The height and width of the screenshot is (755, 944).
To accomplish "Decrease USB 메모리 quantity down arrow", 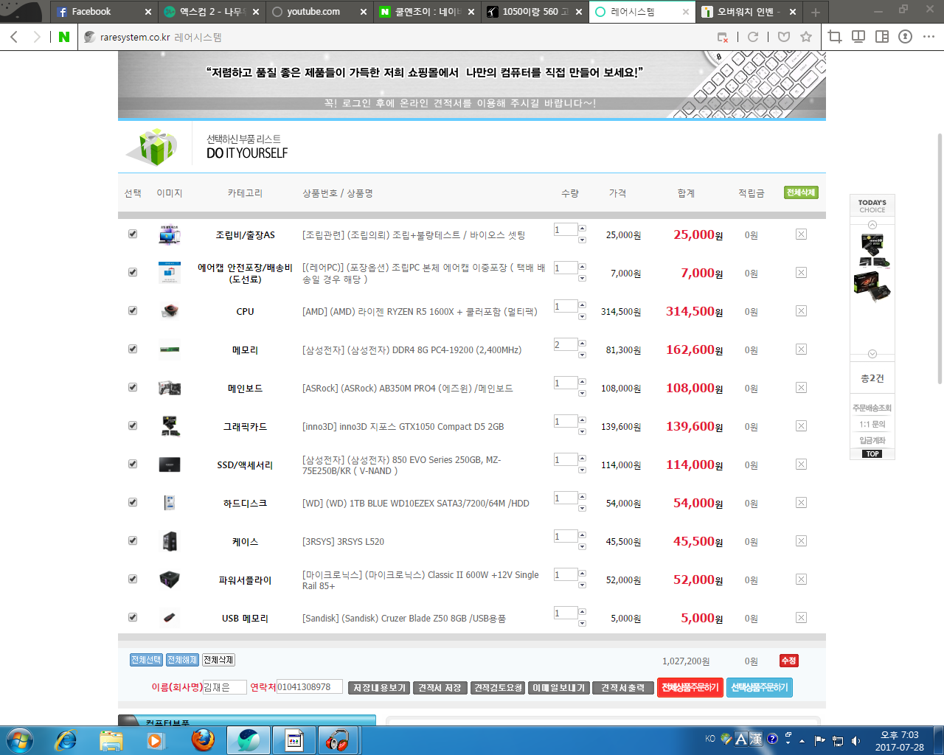I will pos(582,623).
